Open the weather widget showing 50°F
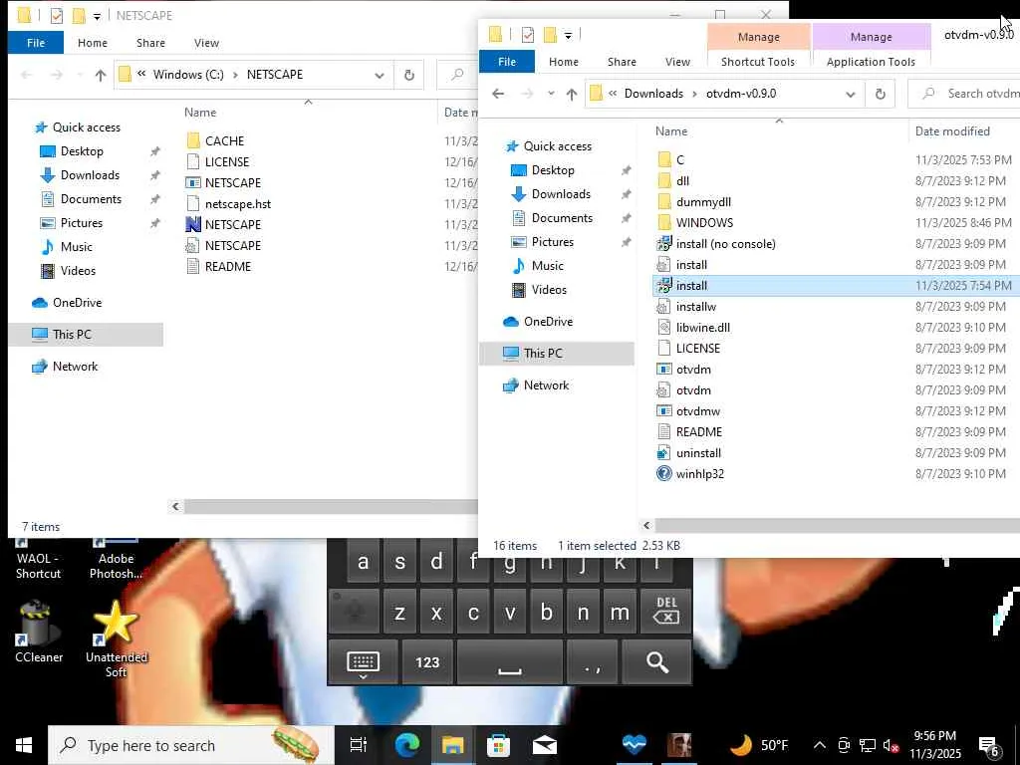Viewport: 1020px width, 765px height. [758, 745]
